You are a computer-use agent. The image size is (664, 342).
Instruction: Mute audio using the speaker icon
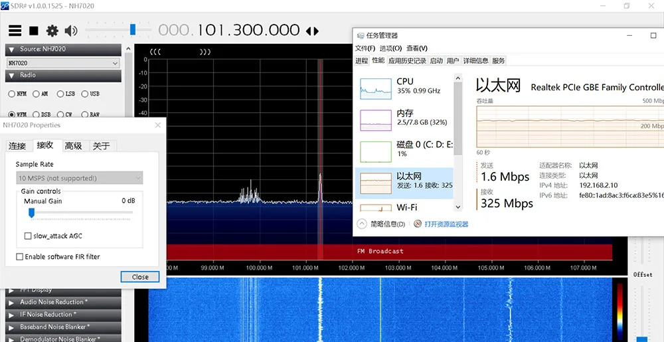coord(71,31)
